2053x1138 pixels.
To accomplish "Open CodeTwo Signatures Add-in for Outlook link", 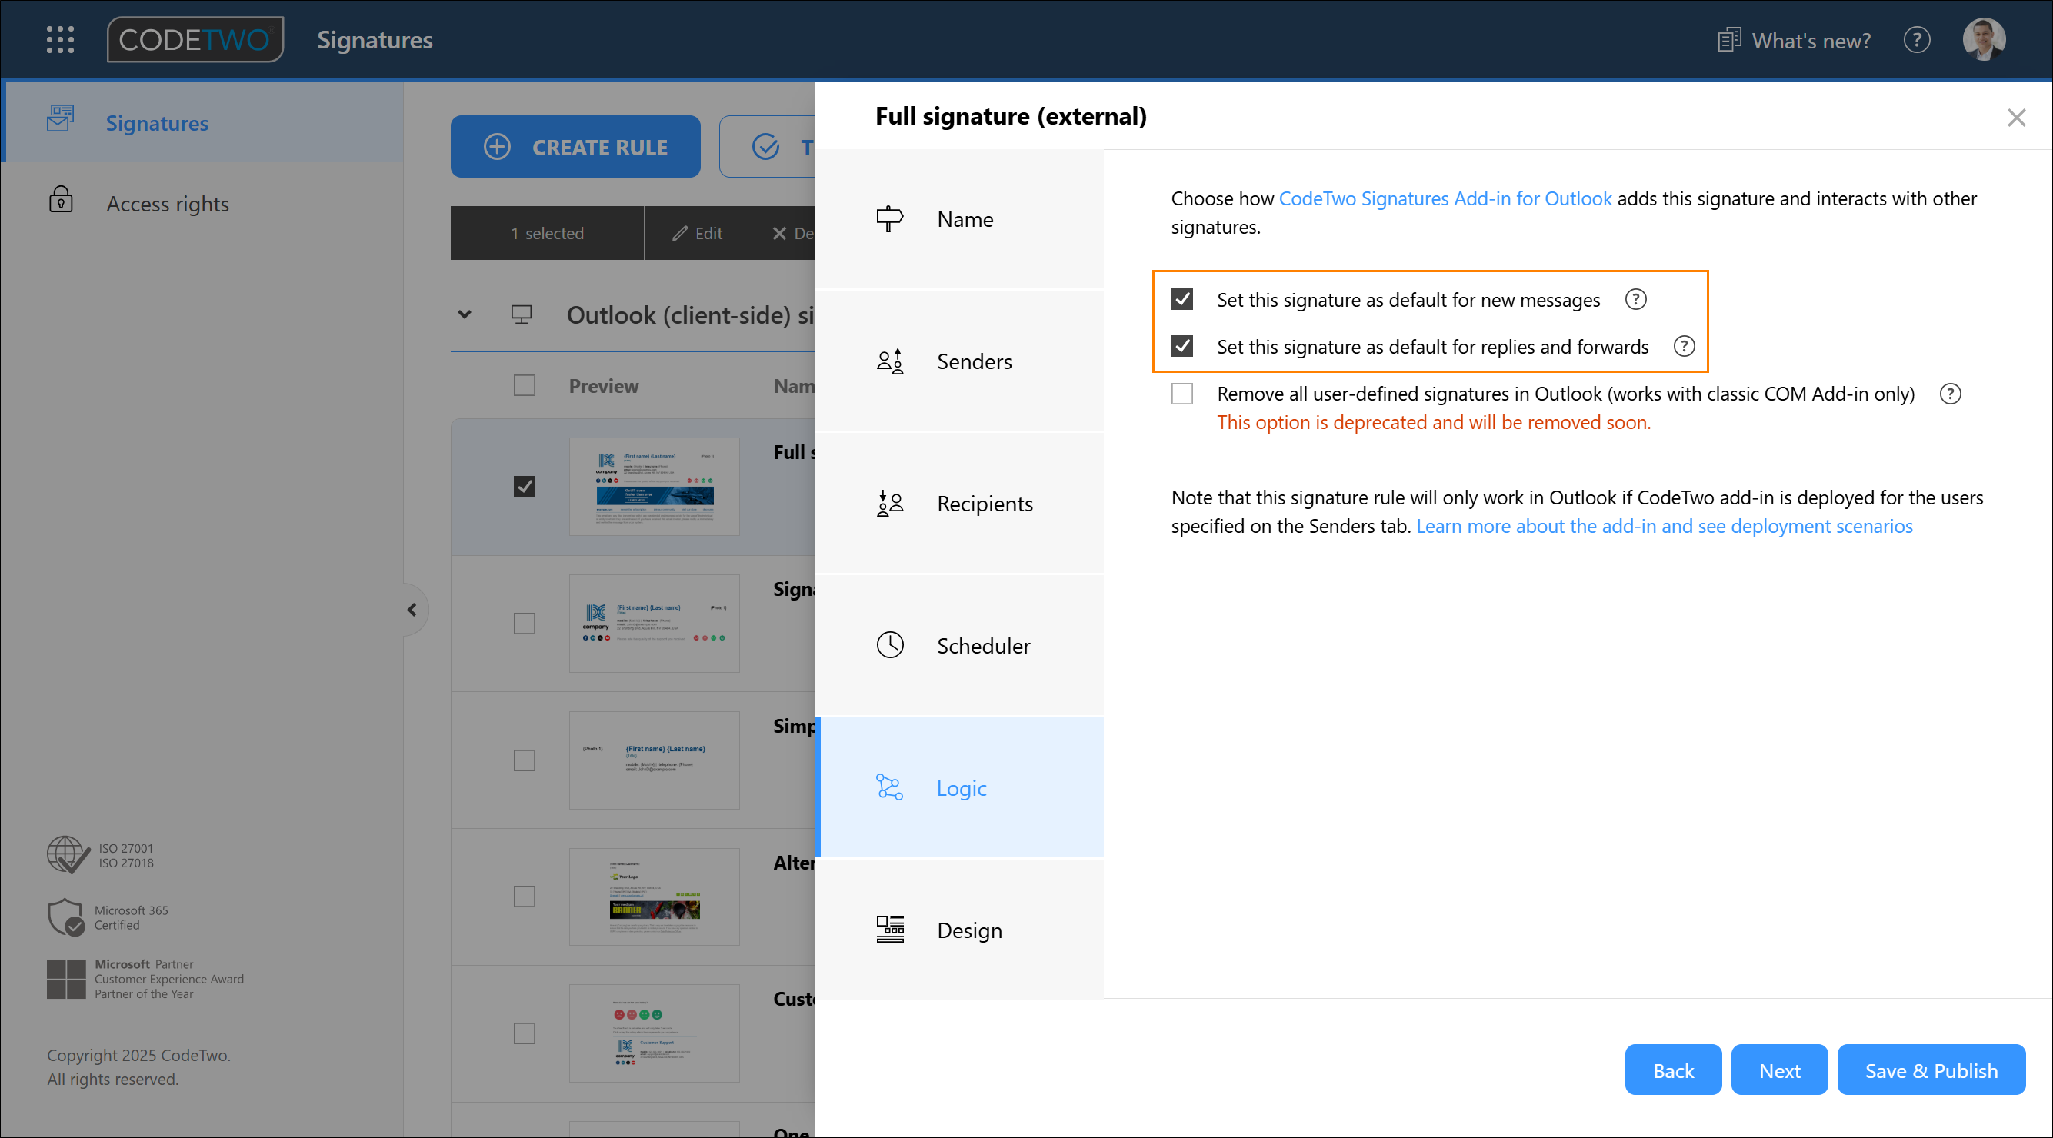I will 1445,198.
